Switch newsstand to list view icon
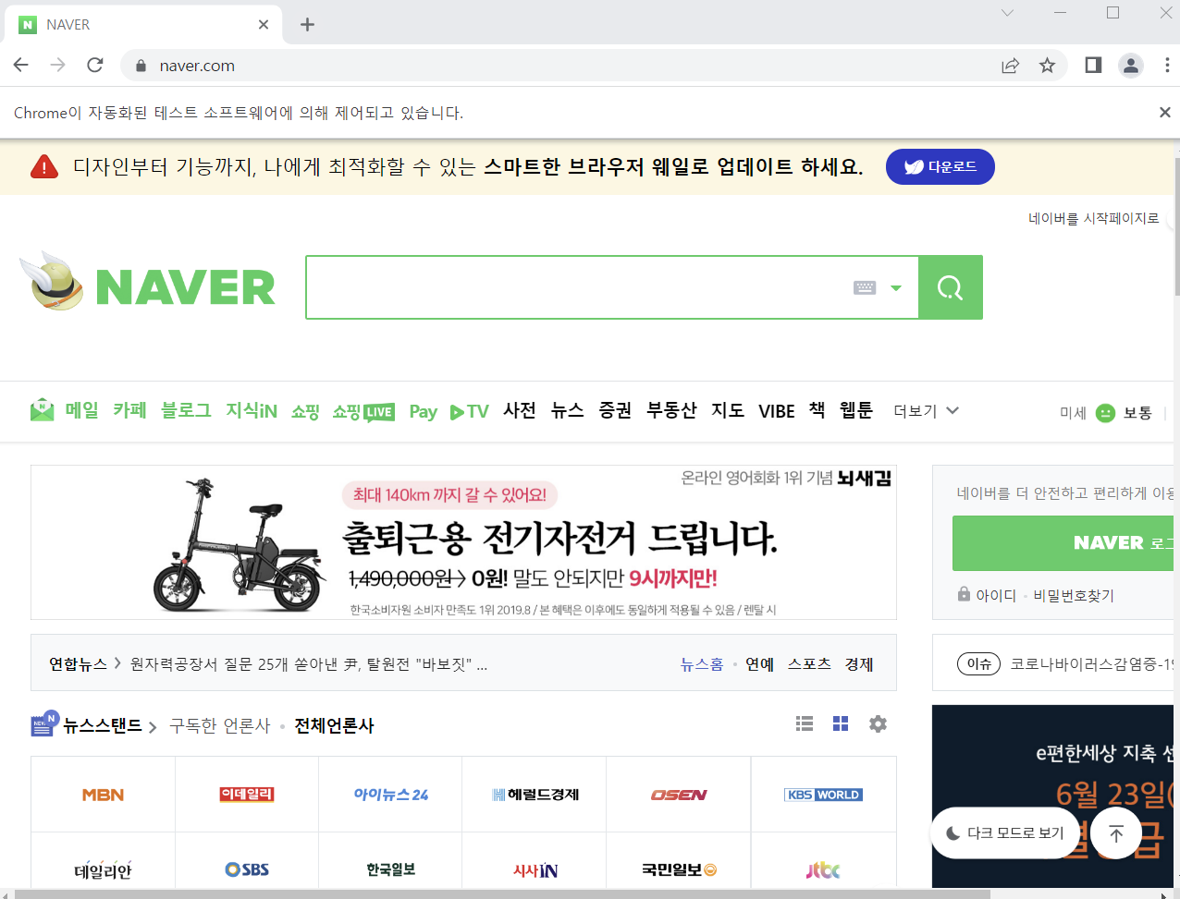This screenshot has height=899, width=1180. 805,723
